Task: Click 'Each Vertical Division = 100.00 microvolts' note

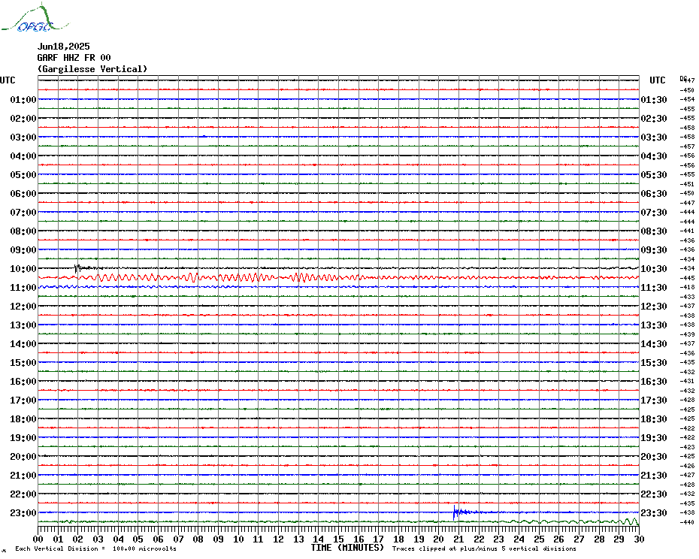Action: pyautogui.click(x=96, y=548)
